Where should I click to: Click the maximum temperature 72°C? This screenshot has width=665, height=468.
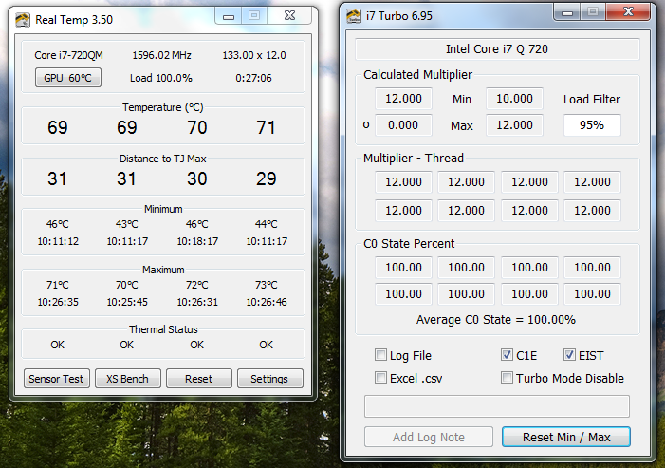(x=197, y=285)
